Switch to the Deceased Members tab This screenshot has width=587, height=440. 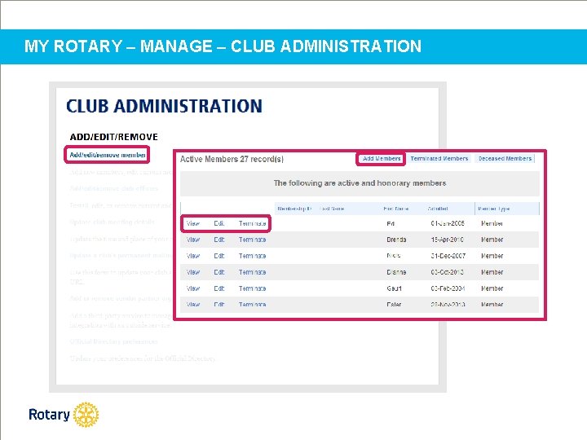[505, 159]
